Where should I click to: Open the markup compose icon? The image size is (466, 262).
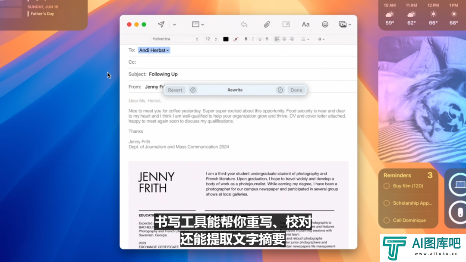tap(286, 25)
